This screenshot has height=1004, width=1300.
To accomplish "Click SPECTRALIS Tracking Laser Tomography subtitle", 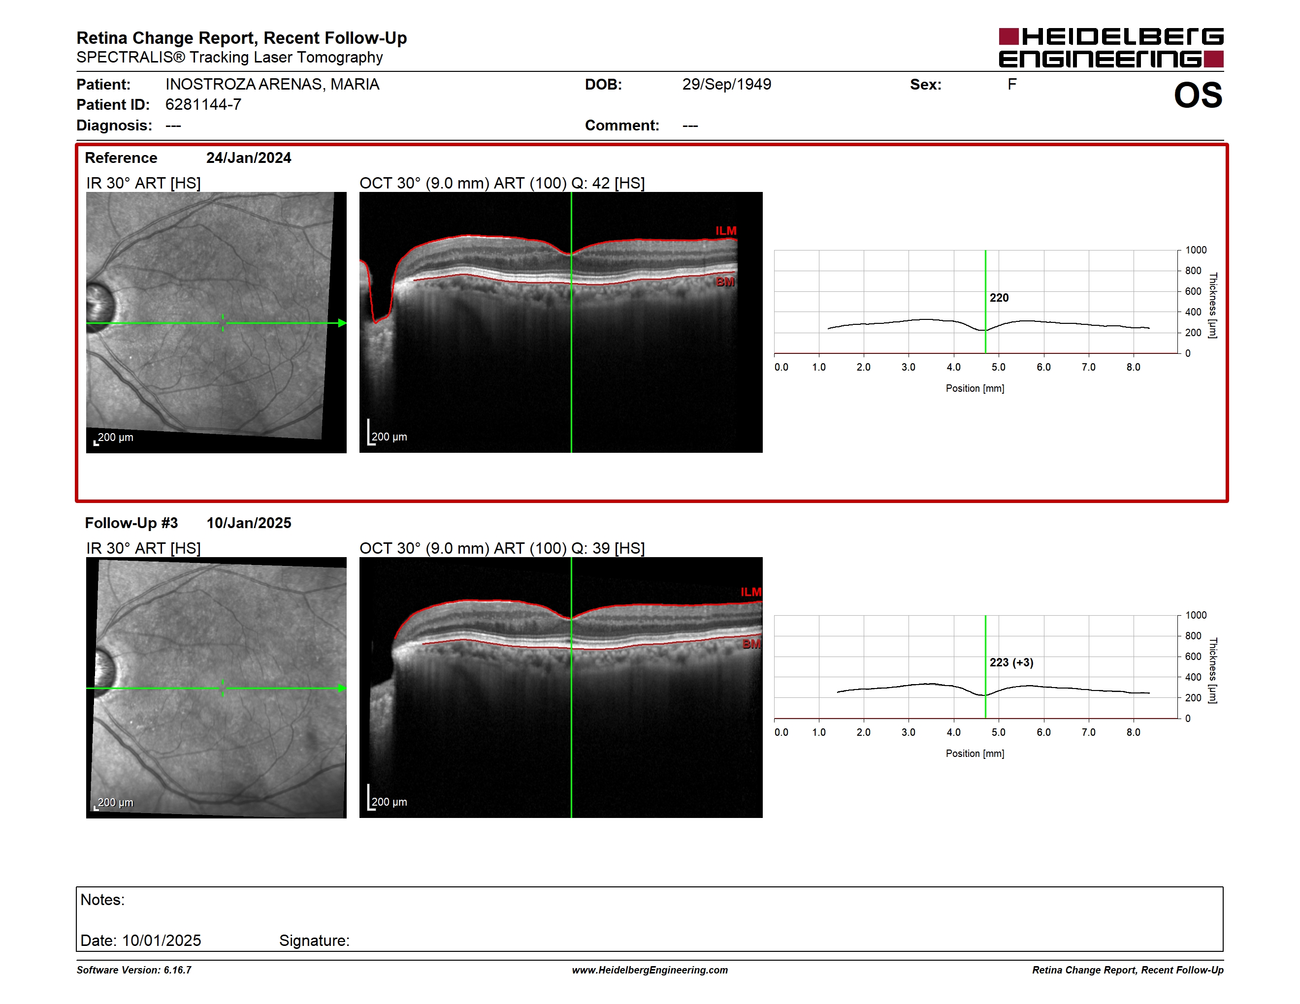I will [229, 58].
